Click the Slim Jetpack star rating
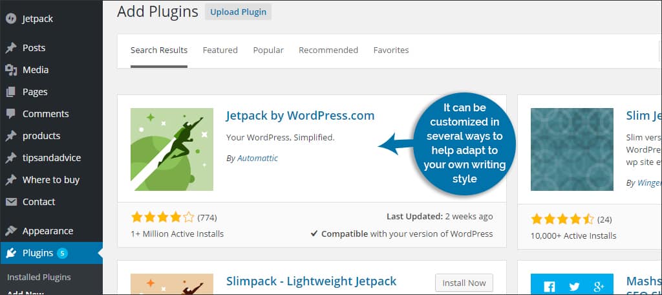The width and height of the screenshot is (662, 295). pyautogui.click(x=562, y=219)
